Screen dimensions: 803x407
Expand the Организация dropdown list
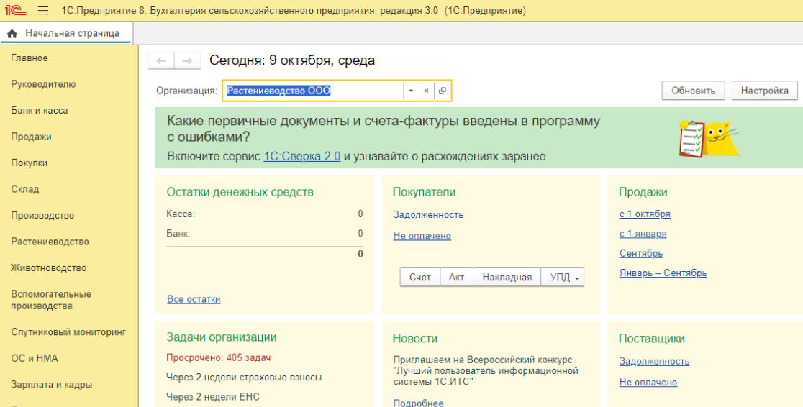411,91
